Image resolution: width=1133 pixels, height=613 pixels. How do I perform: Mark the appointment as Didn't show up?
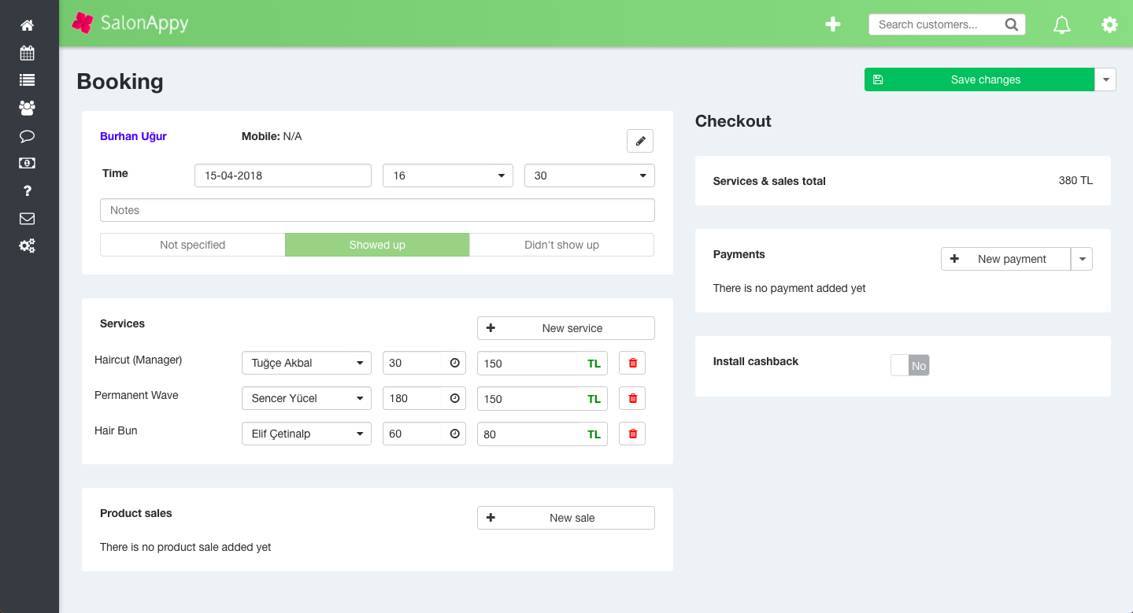tap(561, 245)
